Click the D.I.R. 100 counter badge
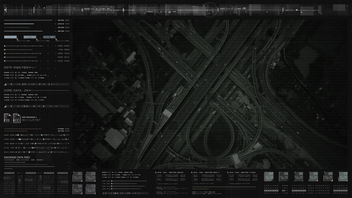The image size is (352, 198). pyautogui.click(x=16, y=118)
